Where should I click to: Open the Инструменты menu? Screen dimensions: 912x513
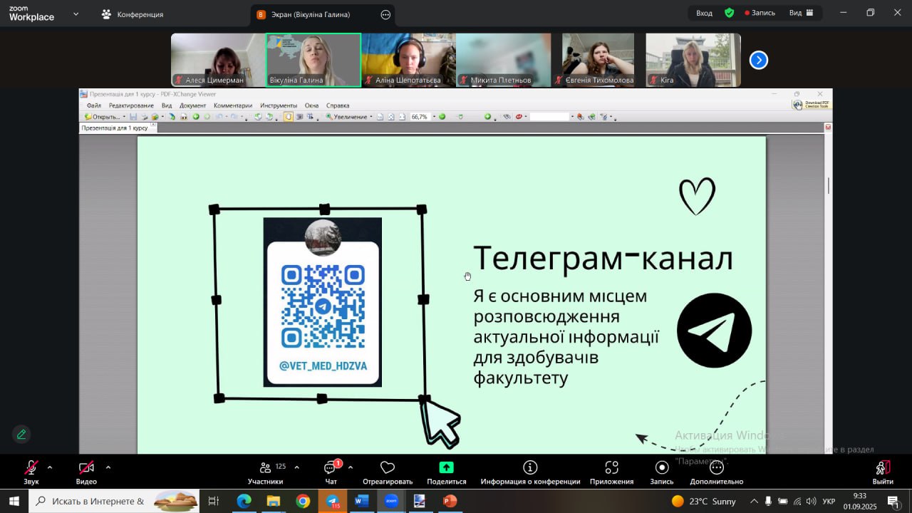(x=279, y=105)
